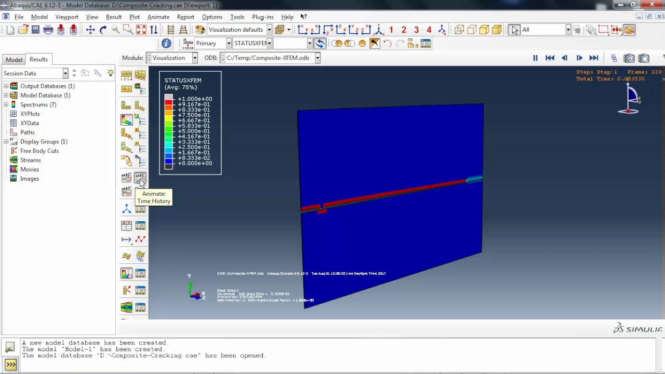
Task: Step to previous frame
Action: pos(564,58)
